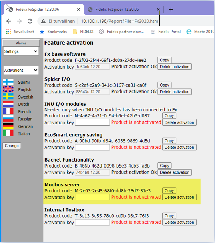Close the first Fidelix FxSpider tab

point(78,10)
